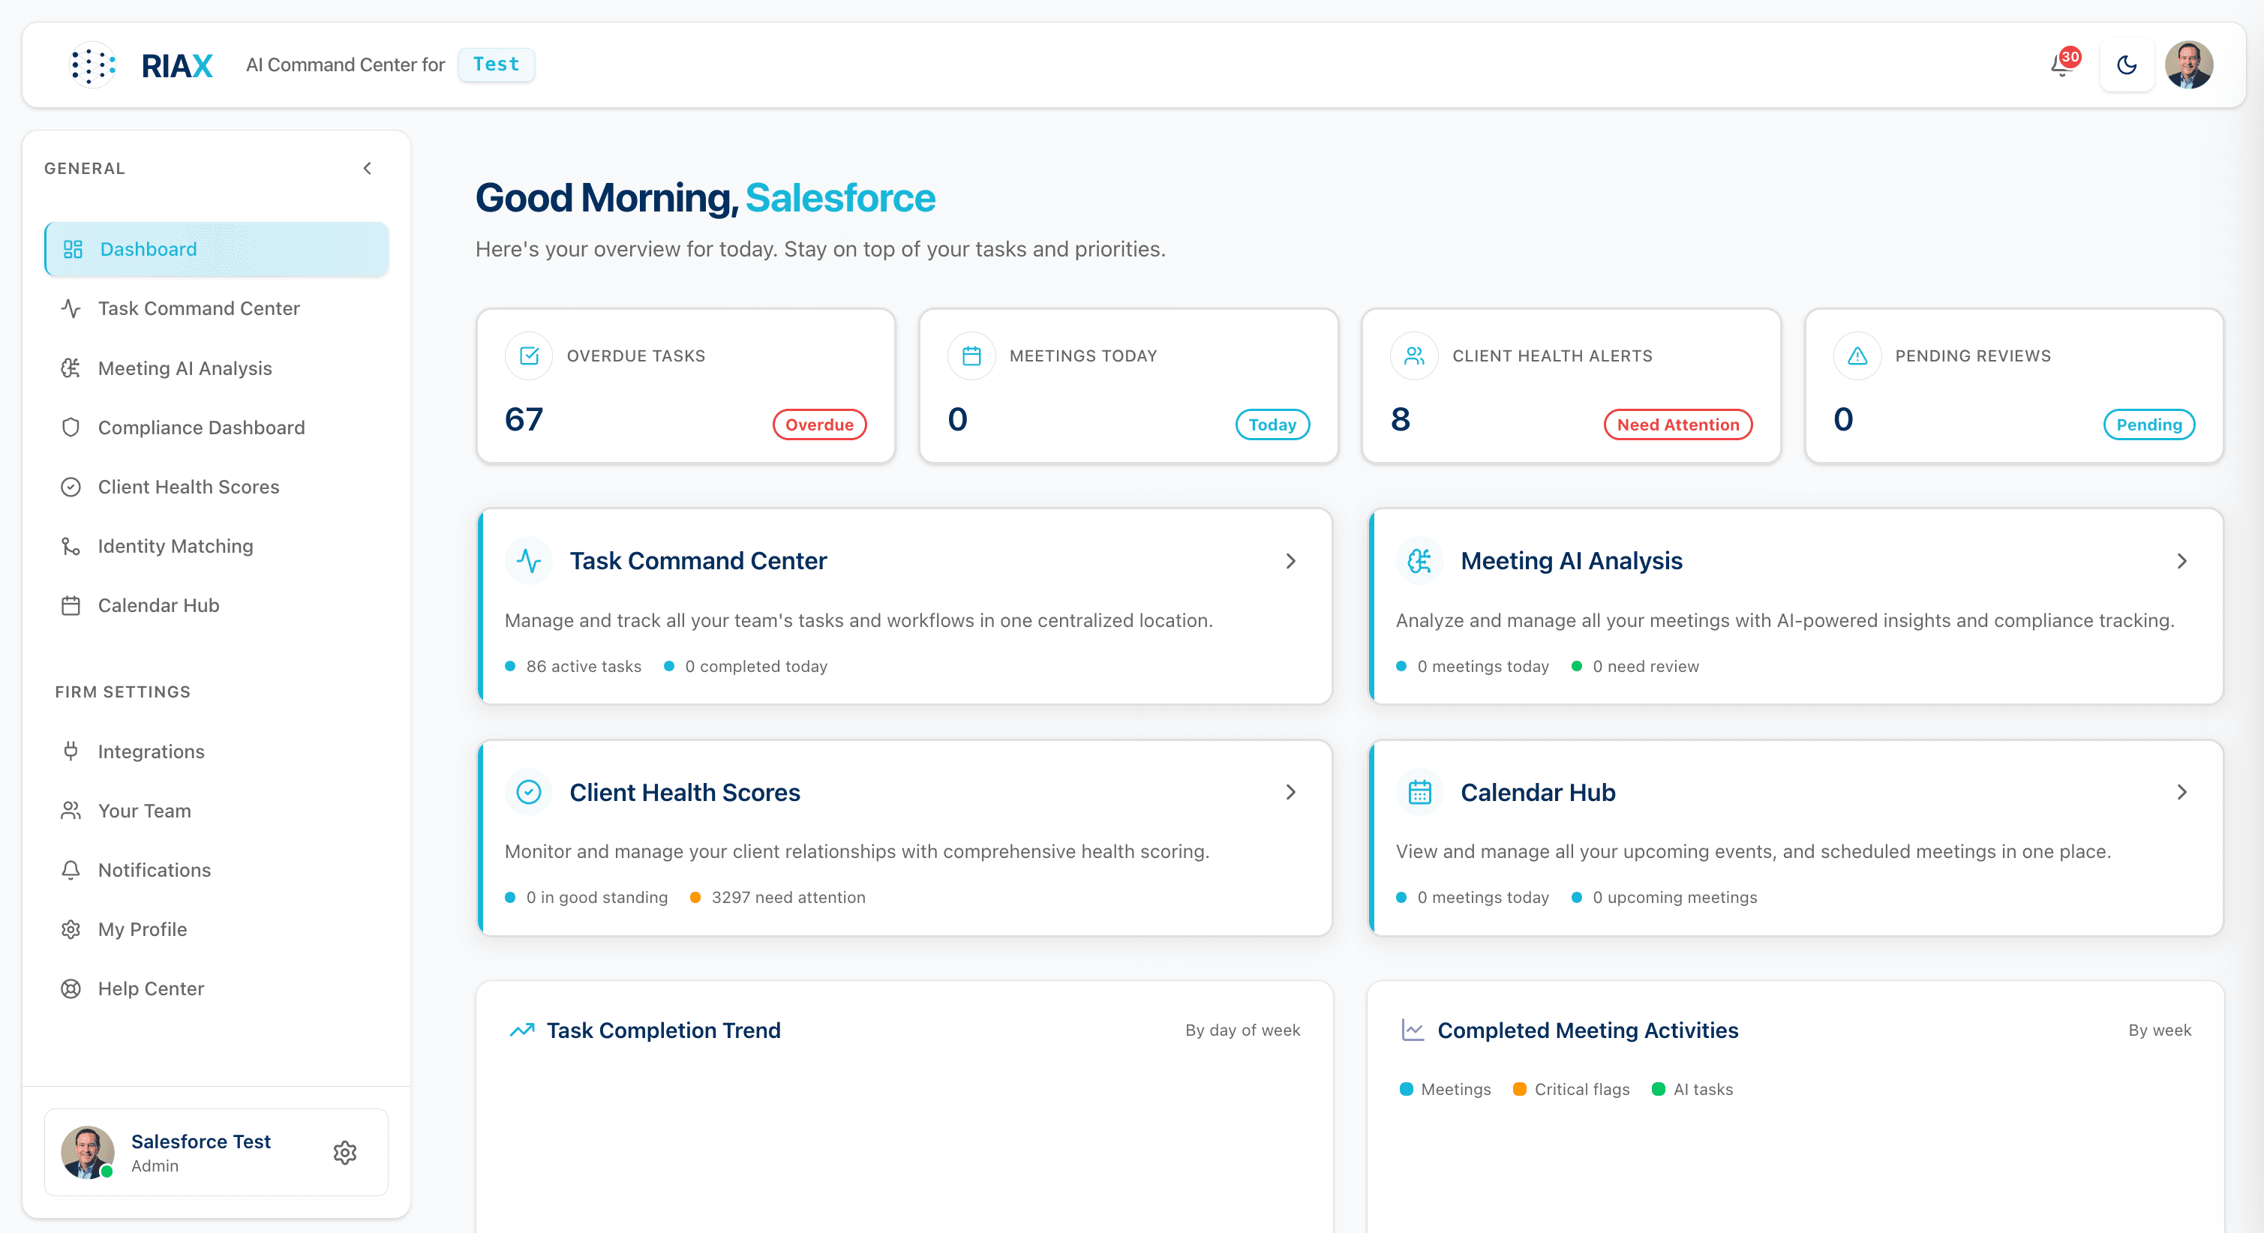Click the Calendar Hub calendar icon in sidebar
The image size is (2264, 1233).
[x=71, y=605]
